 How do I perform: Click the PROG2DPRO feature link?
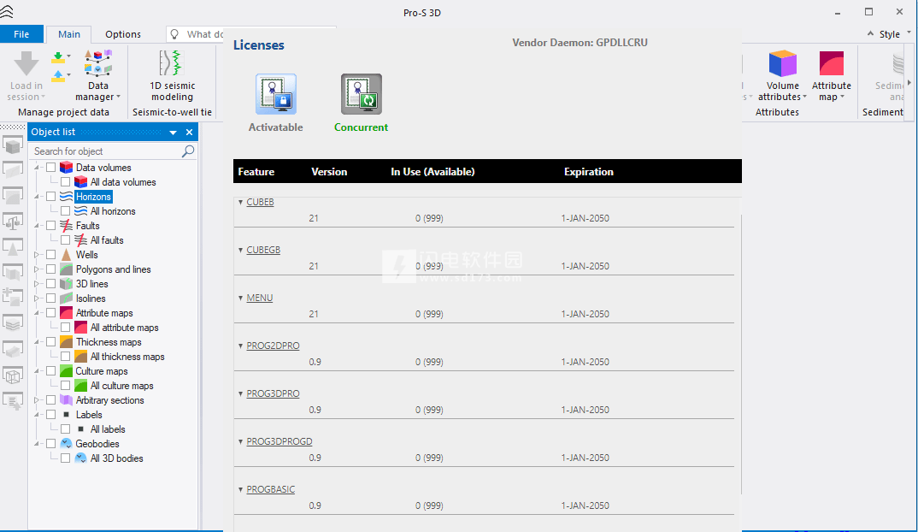coord(273,346)
